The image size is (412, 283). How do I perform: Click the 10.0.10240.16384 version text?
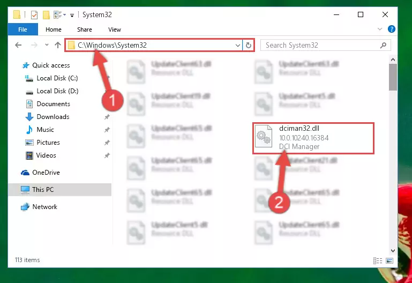point(304,138)
